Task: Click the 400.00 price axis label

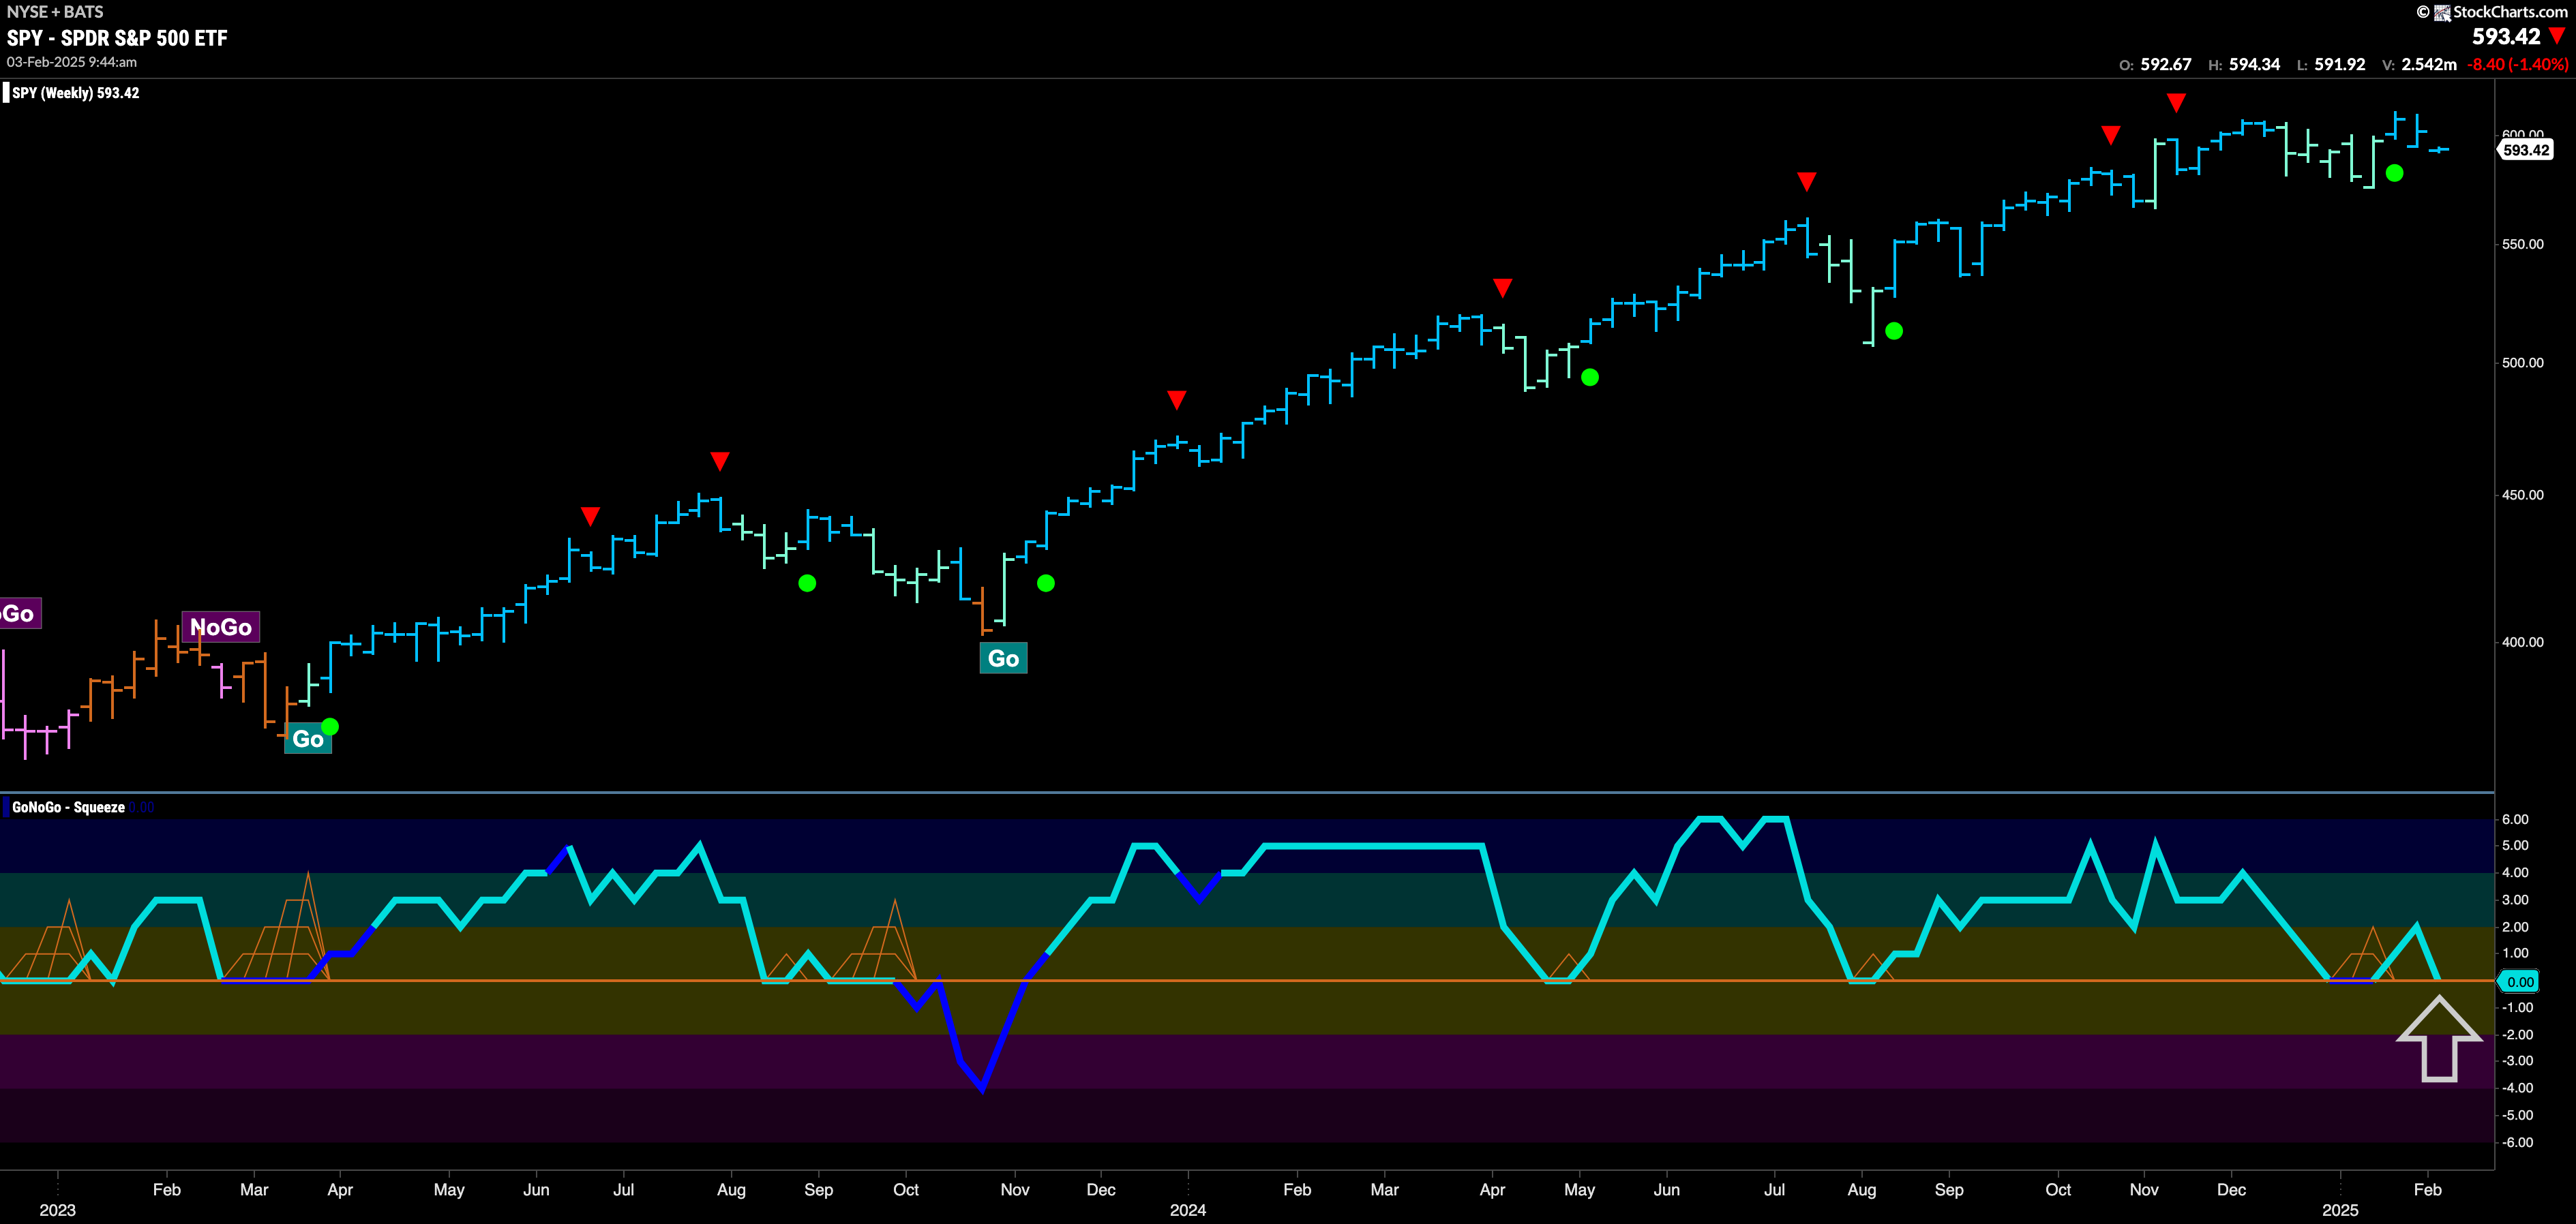Action: tap(2523, 641)
